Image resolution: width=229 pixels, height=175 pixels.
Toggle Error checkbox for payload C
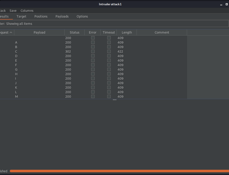[x=93, y=51]
